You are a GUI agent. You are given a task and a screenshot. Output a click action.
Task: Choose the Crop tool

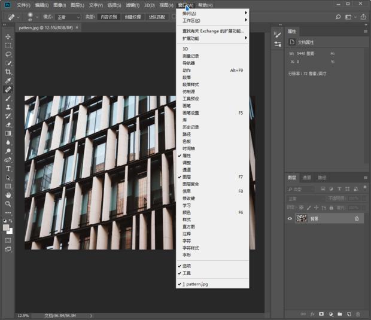coord(8,72)
